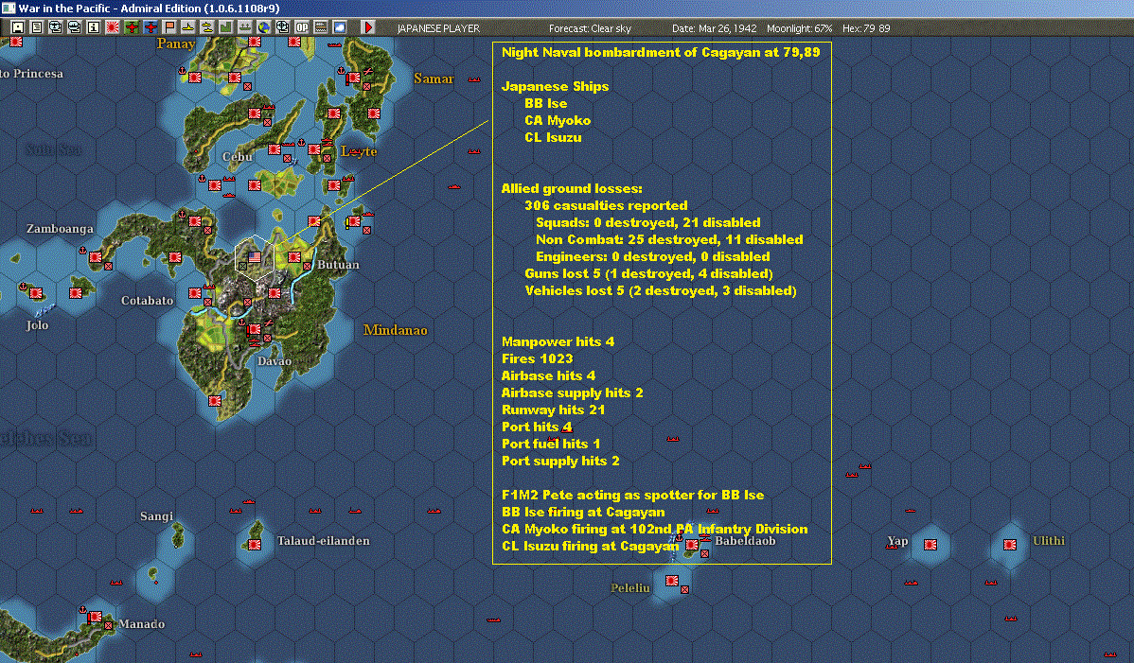
Task: Click the Cotabato map label
Action: [x=147, y=301]
